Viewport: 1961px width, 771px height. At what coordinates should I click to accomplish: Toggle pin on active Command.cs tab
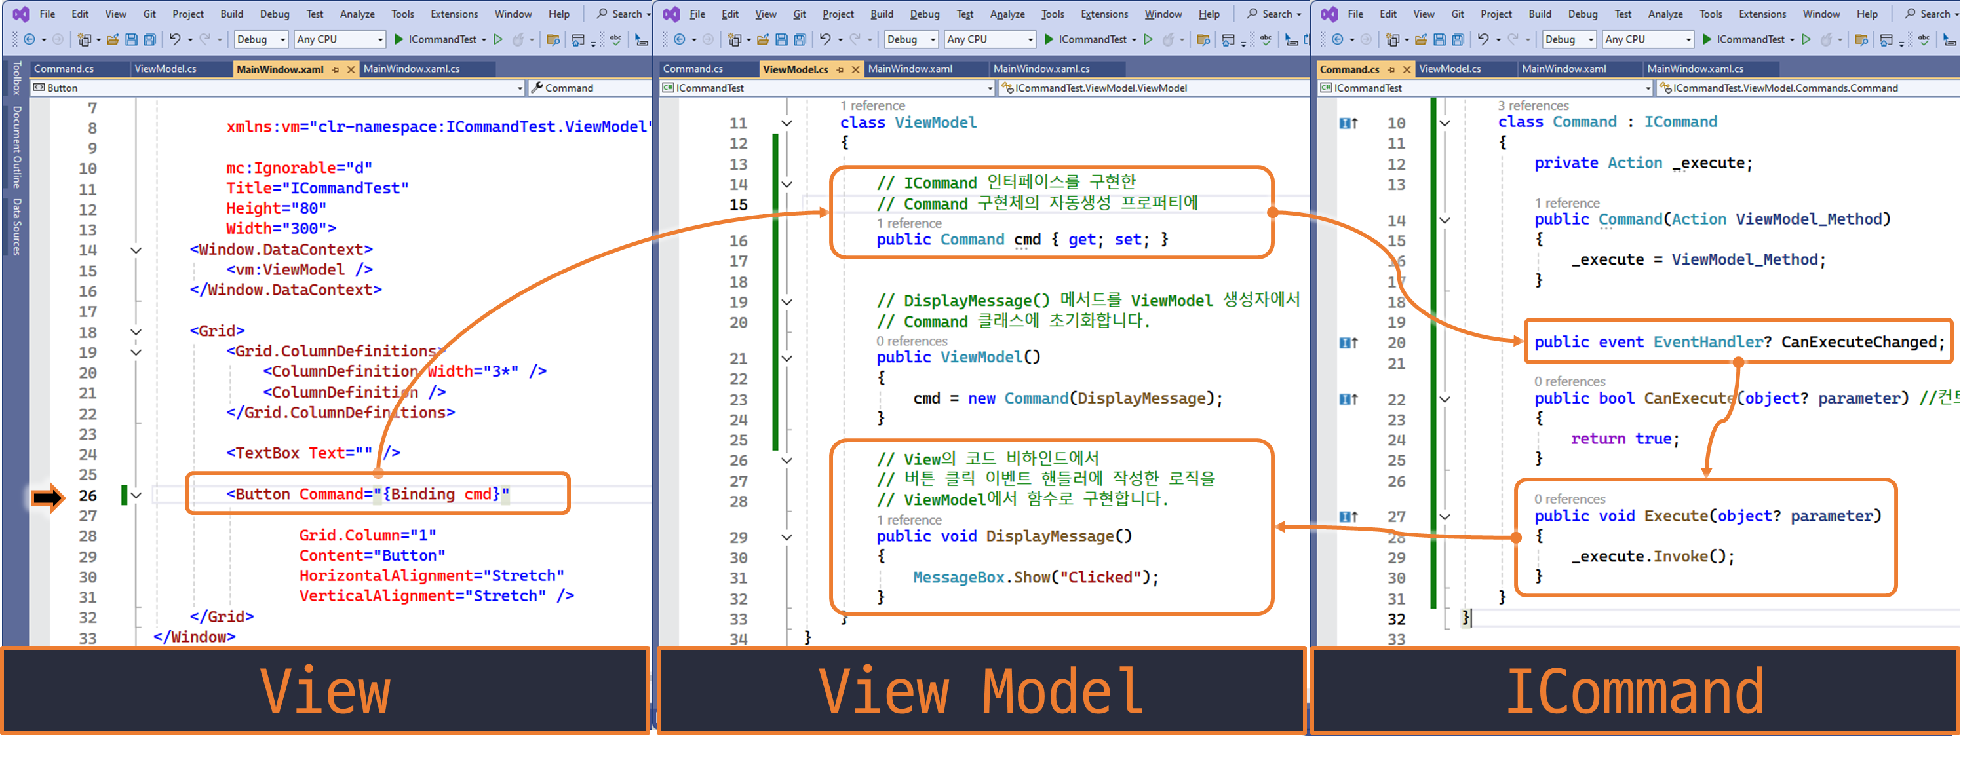point(1391,69)
